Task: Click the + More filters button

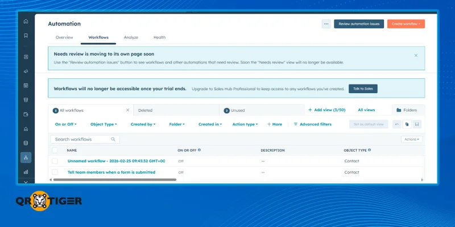Action: click(275, 124)
